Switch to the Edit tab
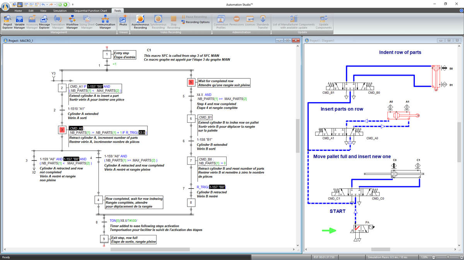 [x=31, y=11]
